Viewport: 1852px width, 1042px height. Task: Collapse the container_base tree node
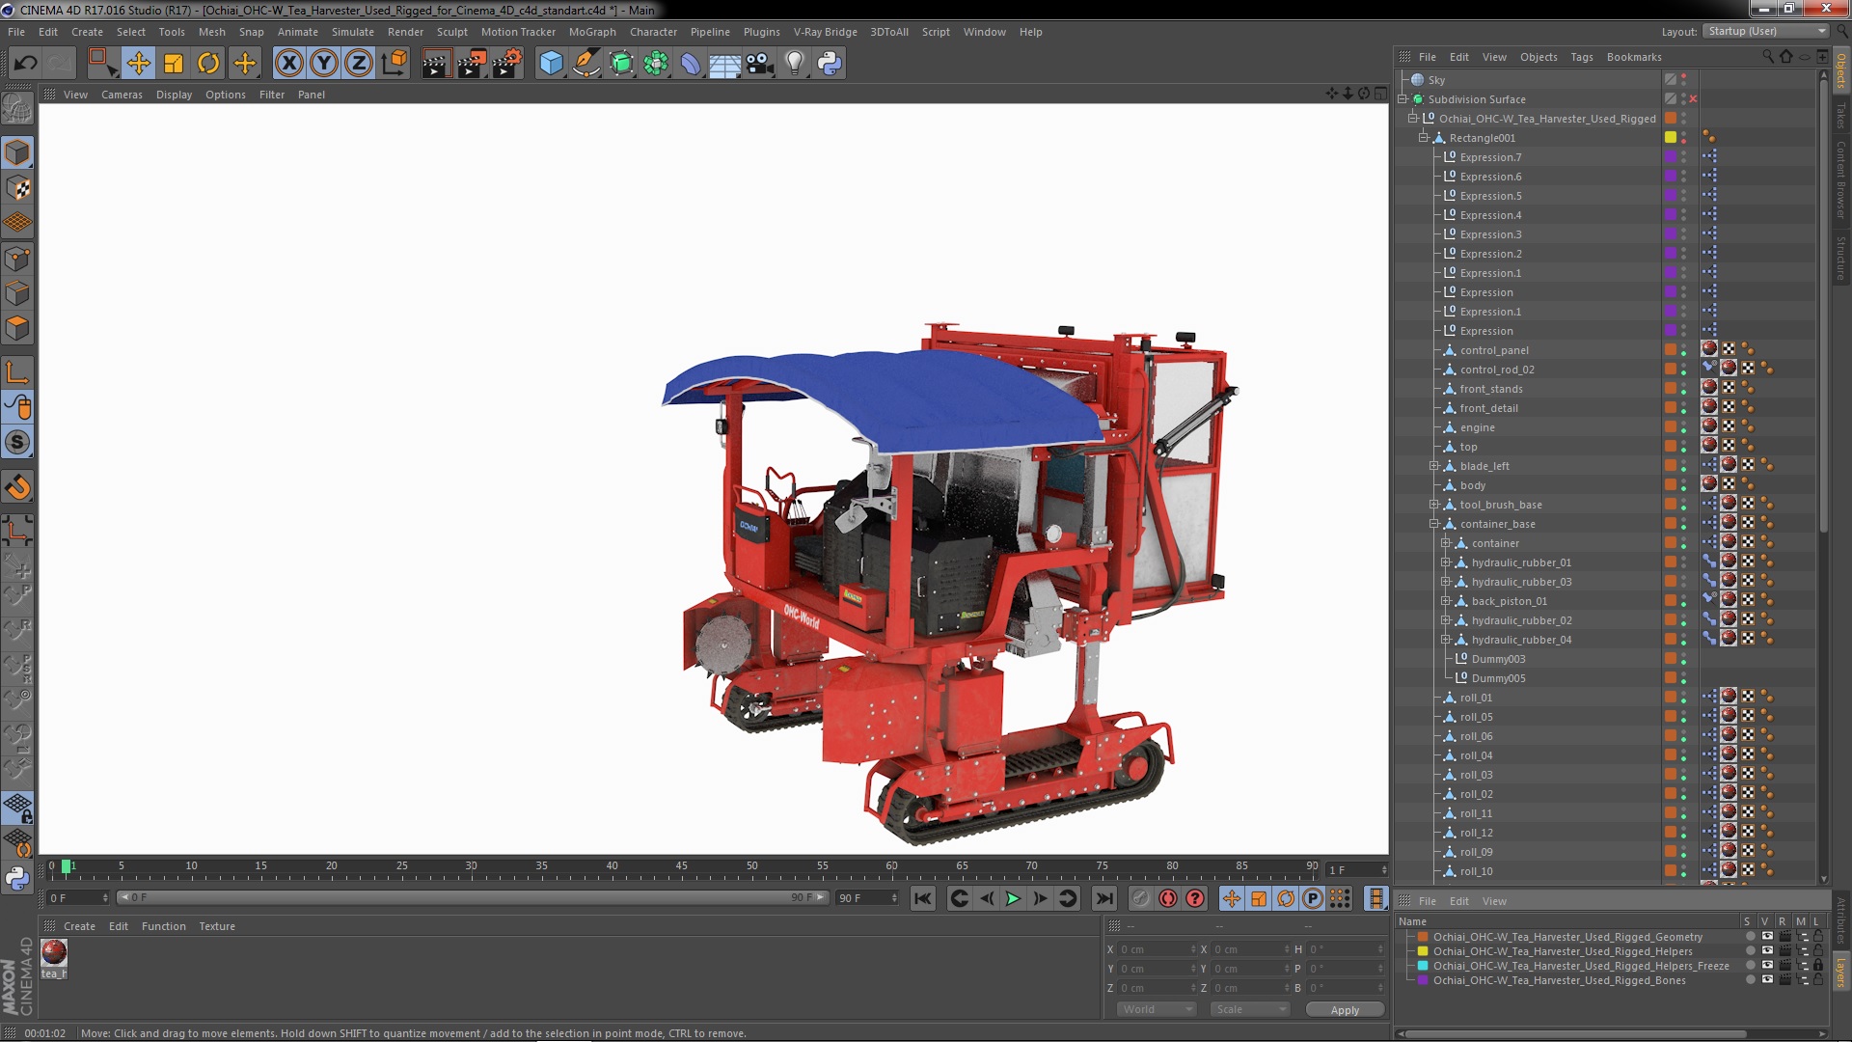1434,524
